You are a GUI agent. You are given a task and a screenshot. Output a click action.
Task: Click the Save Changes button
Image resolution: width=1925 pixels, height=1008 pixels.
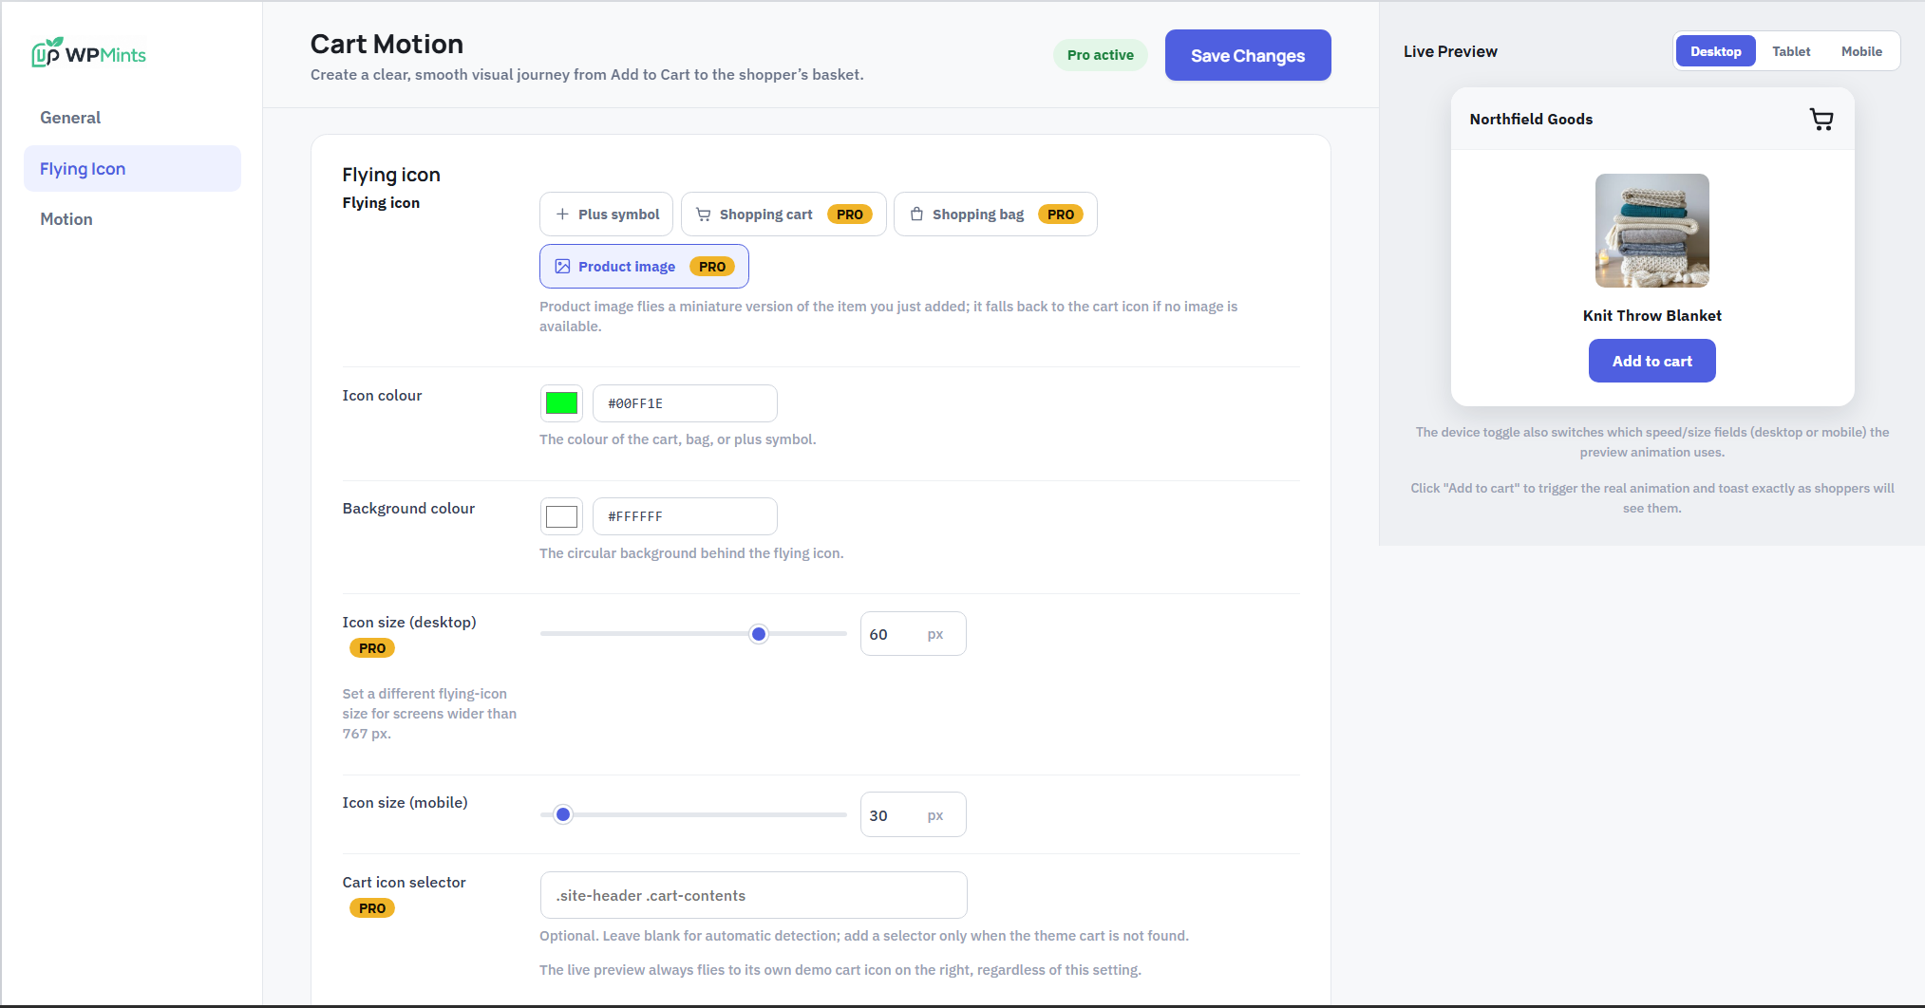pyautogui.click(x=1248, y=55)
